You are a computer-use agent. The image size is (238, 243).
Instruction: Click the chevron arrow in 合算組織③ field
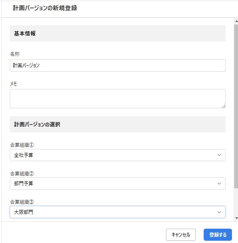[x=220, y=212]
